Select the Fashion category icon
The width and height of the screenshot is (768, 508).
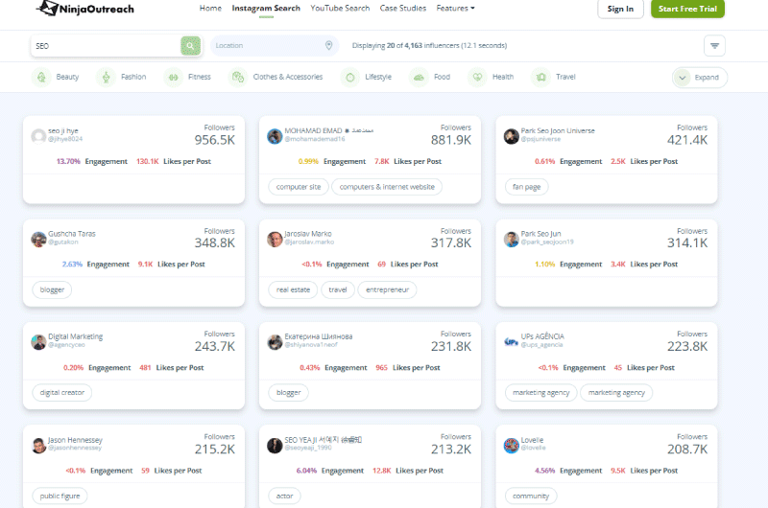[x=106, y=78]
